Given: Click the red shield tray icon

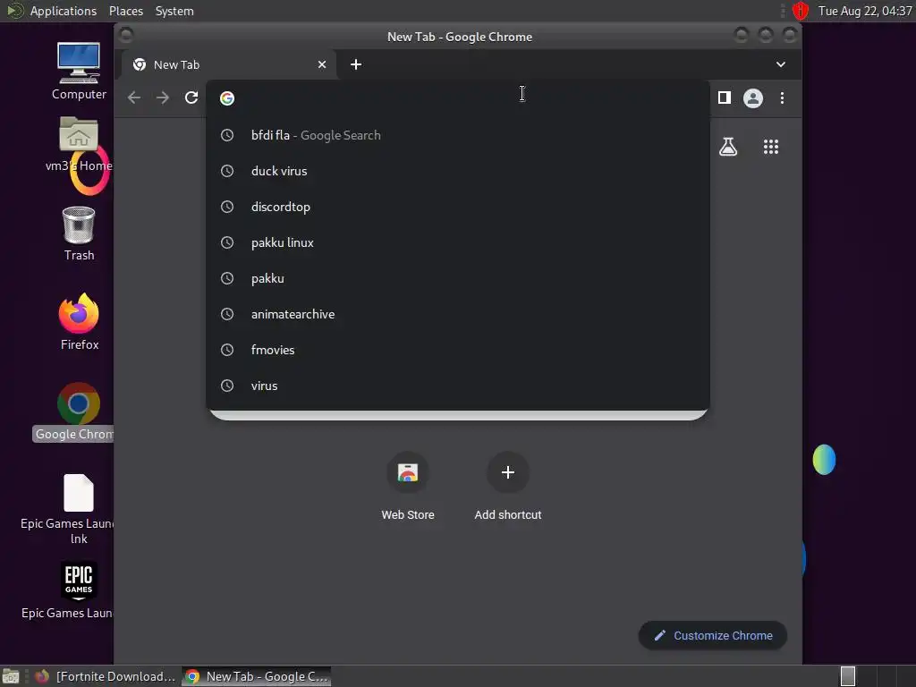Looking at the screenshot, I should pyautogui.click(x=801, y=11).
